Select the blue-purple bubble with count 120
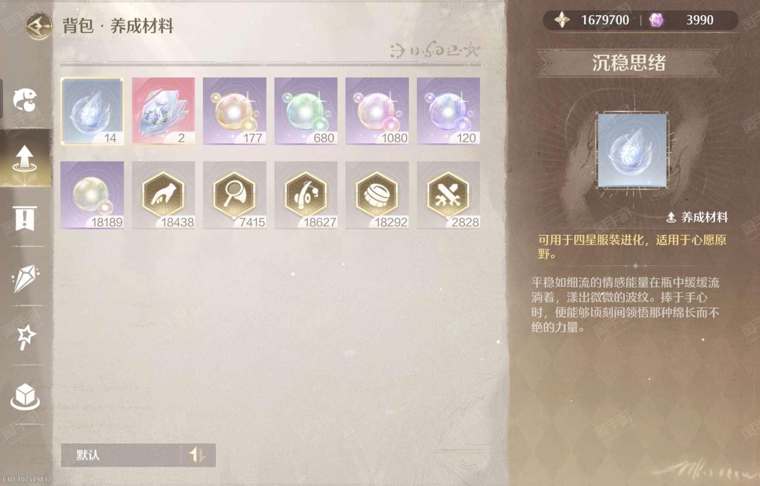760x486 pixels. pos(448,111)
